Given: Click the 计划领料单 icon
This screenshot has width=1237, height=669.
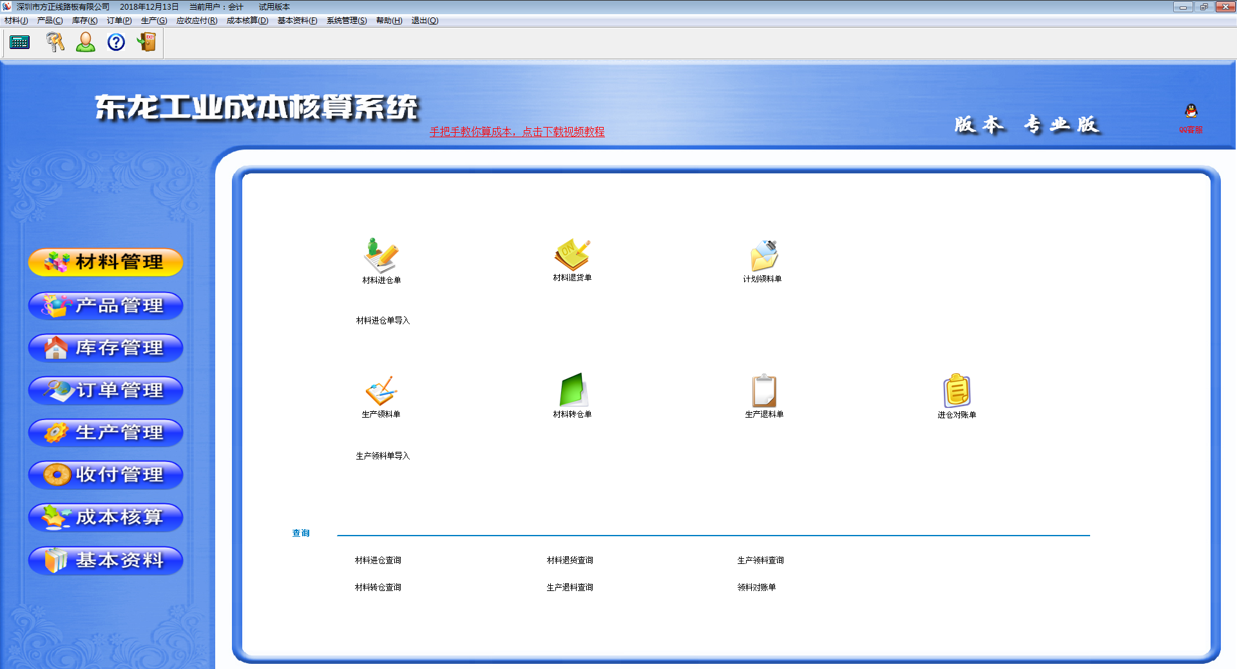Looking at the screenshot, I should click(x=763, y=256).
